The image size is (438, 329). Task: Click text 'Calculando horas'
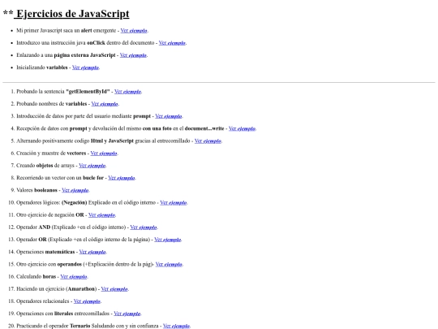(x=36, y=276)
